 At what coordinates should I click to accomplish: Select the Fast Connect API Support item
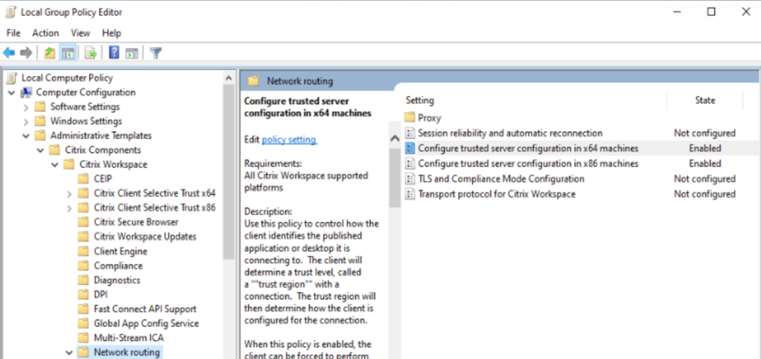145,309
